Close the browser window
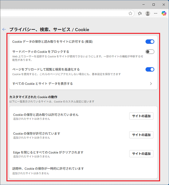This screenshot has width=169, height=185. coord(163,5)
